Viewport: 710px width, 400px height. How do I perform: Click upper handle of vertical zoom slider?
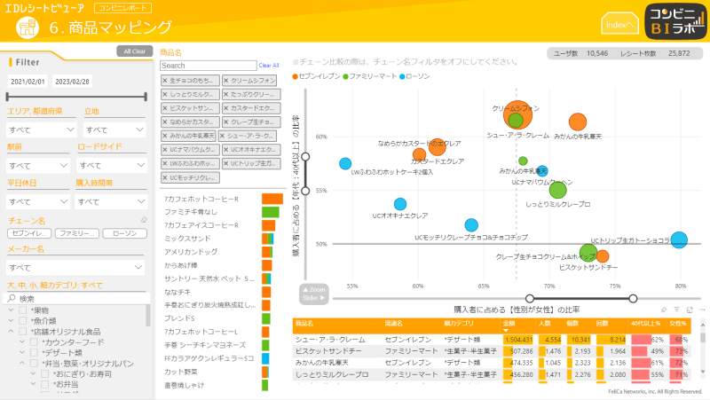coord(305,157)
